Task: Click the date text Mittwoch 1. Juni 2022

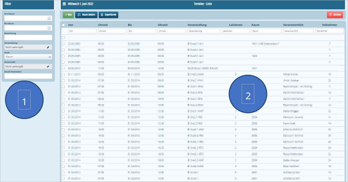Action: click(x=80, y=4)
